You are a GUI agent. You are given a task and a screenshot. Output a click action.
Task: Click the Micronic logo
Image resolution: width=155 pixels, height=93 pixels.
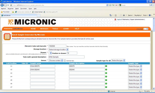32,22
